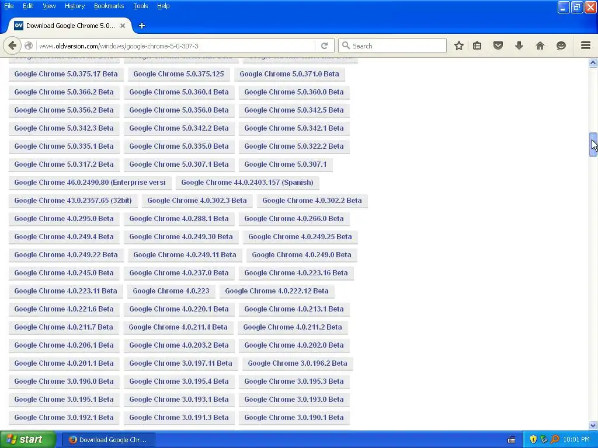Open the Bookmarks menu
The height and width of the screenshot is (448, 598).
(109, 6)
